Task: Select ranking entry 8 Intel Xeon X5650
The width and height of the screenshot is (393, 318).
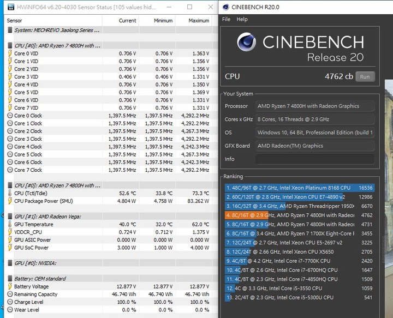Action: pyautogui.click(x=300, y=251)
